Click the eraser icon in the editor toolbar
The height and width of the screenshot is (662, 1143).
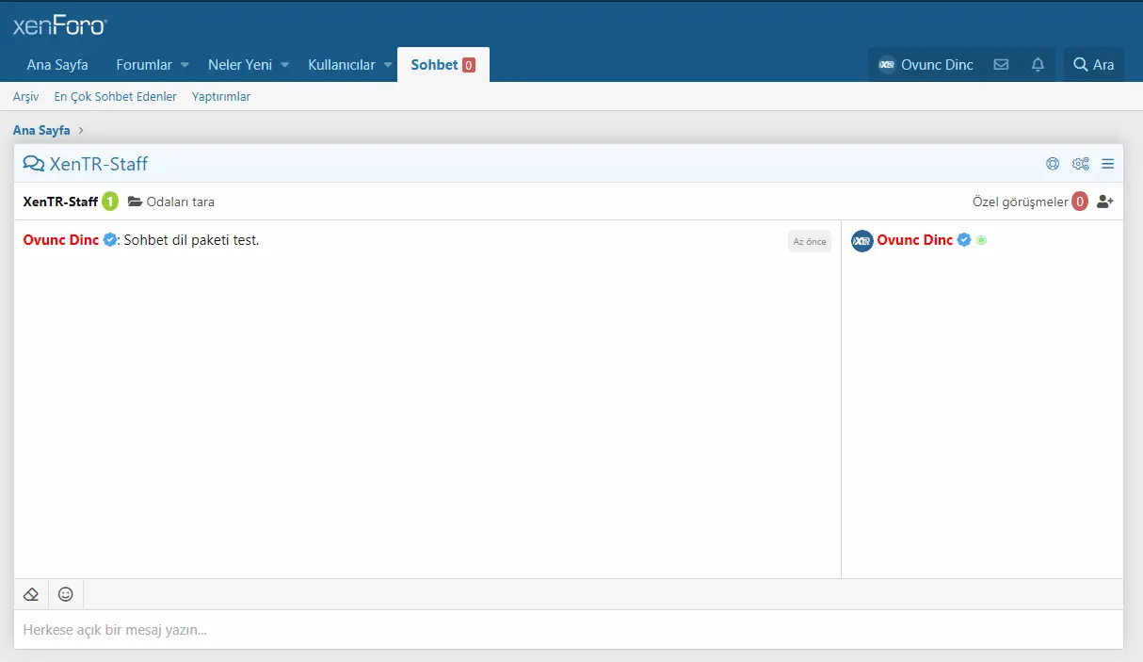pyautogui.click(x=31, y=594)
